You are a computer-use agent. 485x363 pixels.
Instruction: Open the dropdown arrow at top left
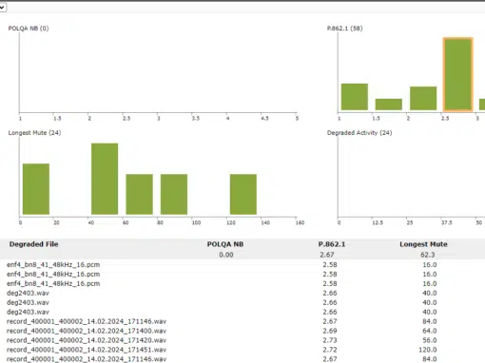pyautogui.click(x=2, y=7)
